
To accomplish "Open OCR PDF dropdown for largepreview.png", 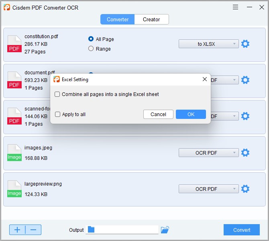I will (209, 189).
